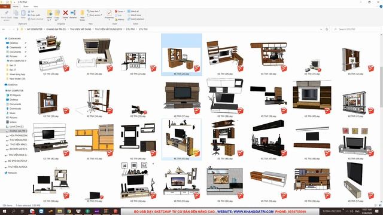Switch to the Share ribbon tab
The image size is (383, 215).
pyautogui.click(x=26, y=7)
